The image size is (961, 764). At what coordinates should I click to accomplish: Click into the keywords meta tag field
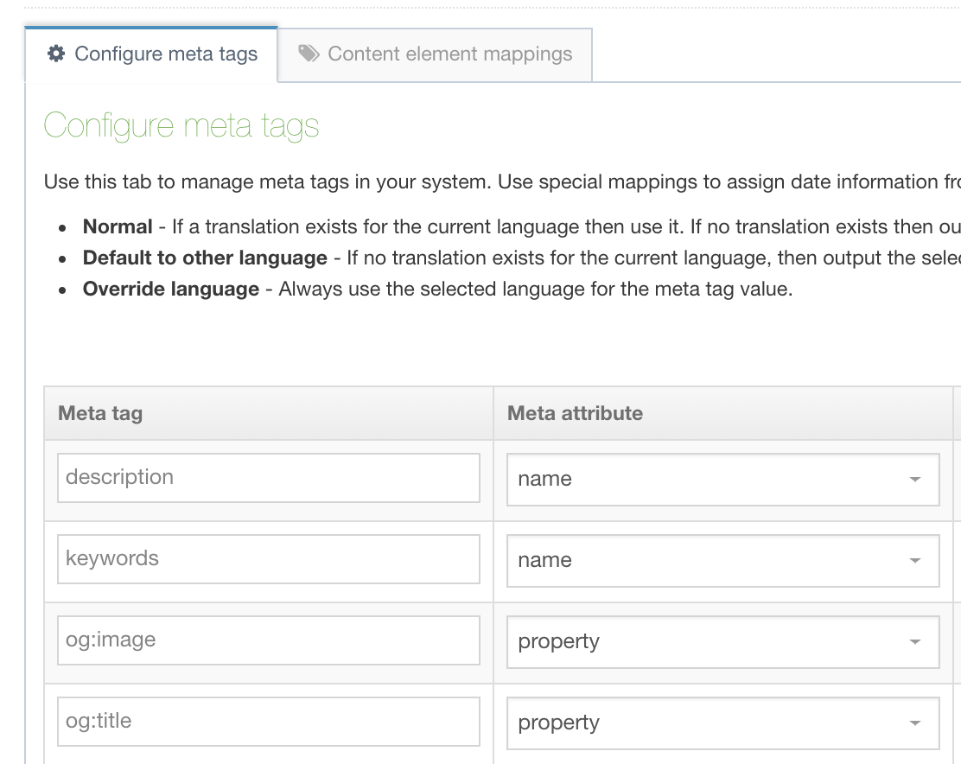pyautogui.click(x=268, y=559)
